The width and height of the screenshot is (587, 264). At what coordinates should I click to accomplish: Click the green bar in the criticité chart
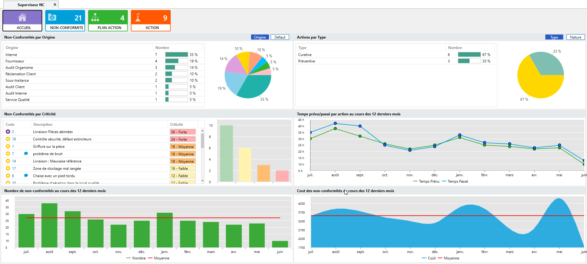[226, 153]
